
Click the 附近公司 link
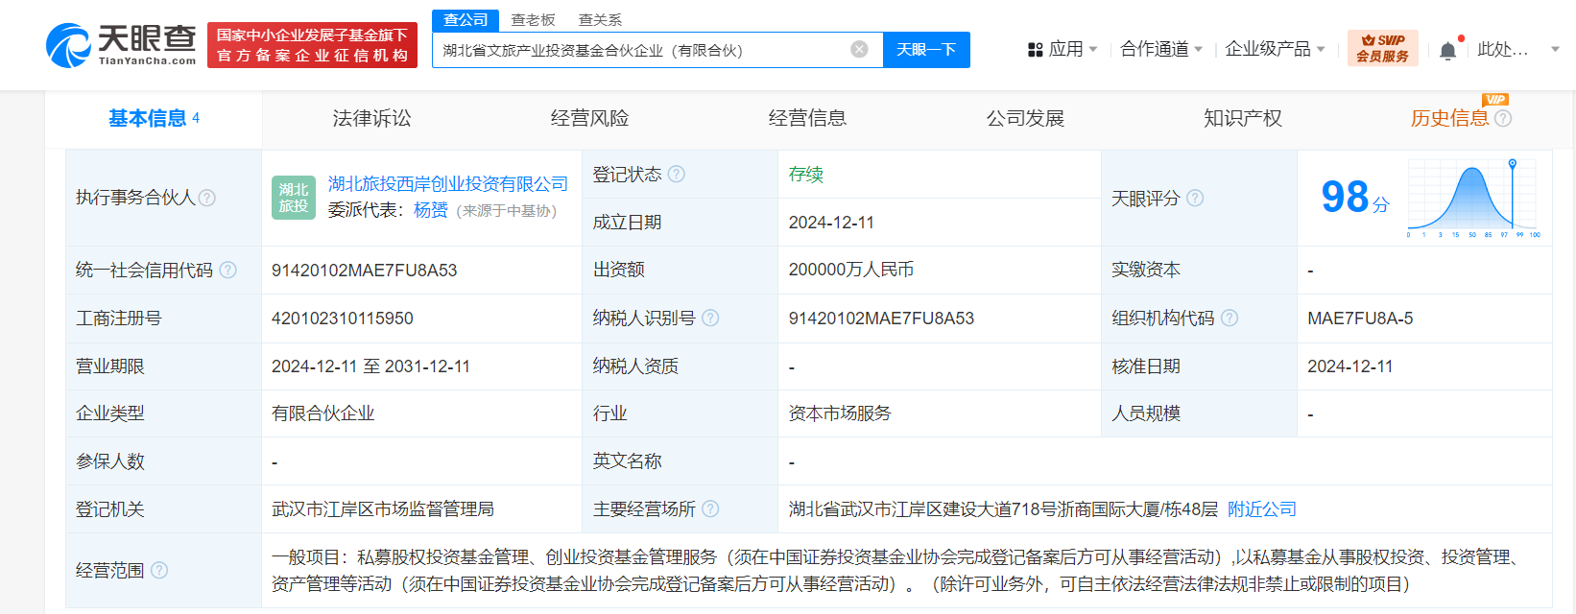click(1262, 509)
